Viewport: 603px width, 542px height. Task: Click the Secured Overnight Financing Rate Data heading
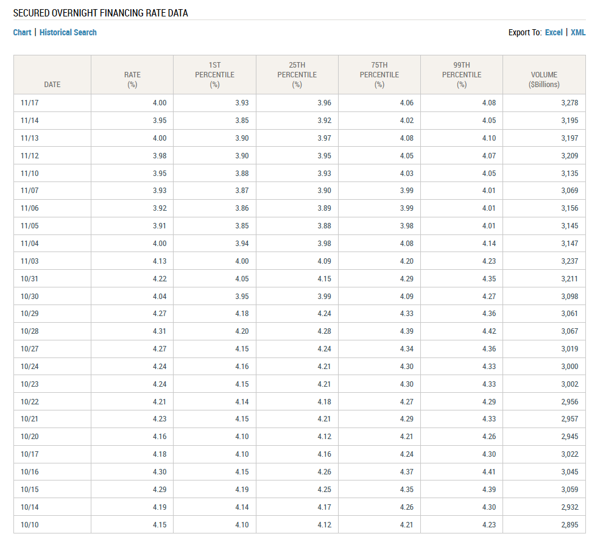(100, 13)
